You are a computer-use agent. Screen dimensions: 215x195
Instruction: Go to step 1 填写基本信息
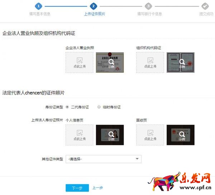pos(39,6)
